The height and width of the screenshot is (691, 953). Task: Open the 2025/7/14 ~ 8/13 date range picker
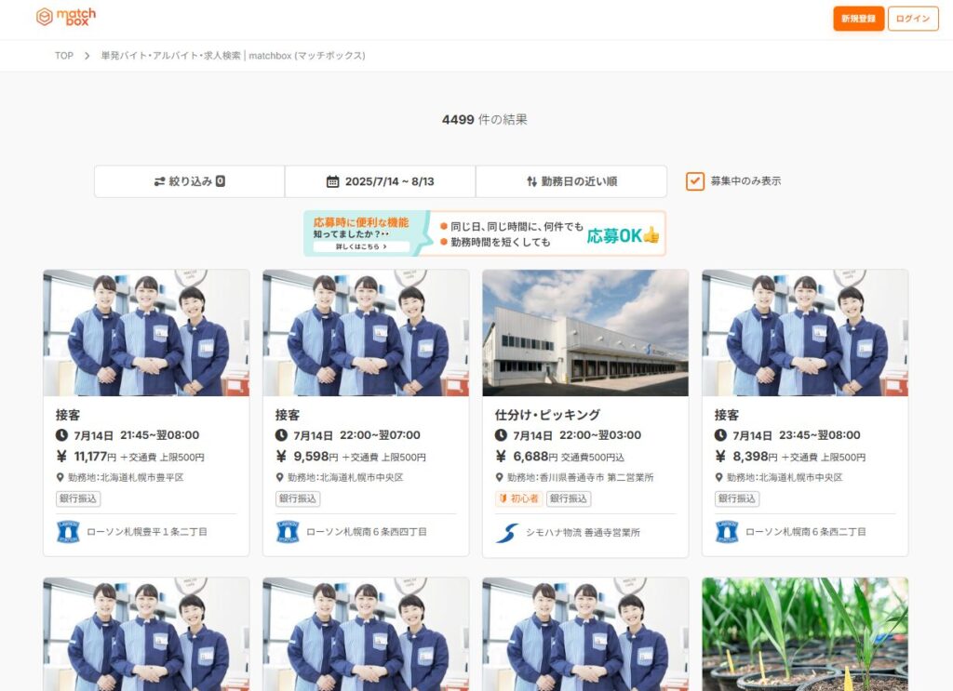(380, 181)
